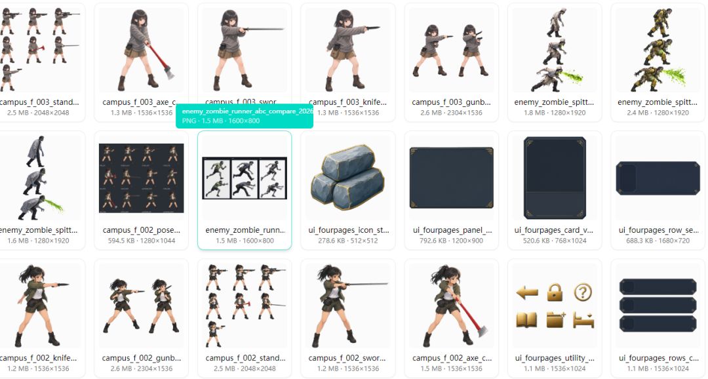Select the campus_f_002 two-figure gun image

pos(142,306)
